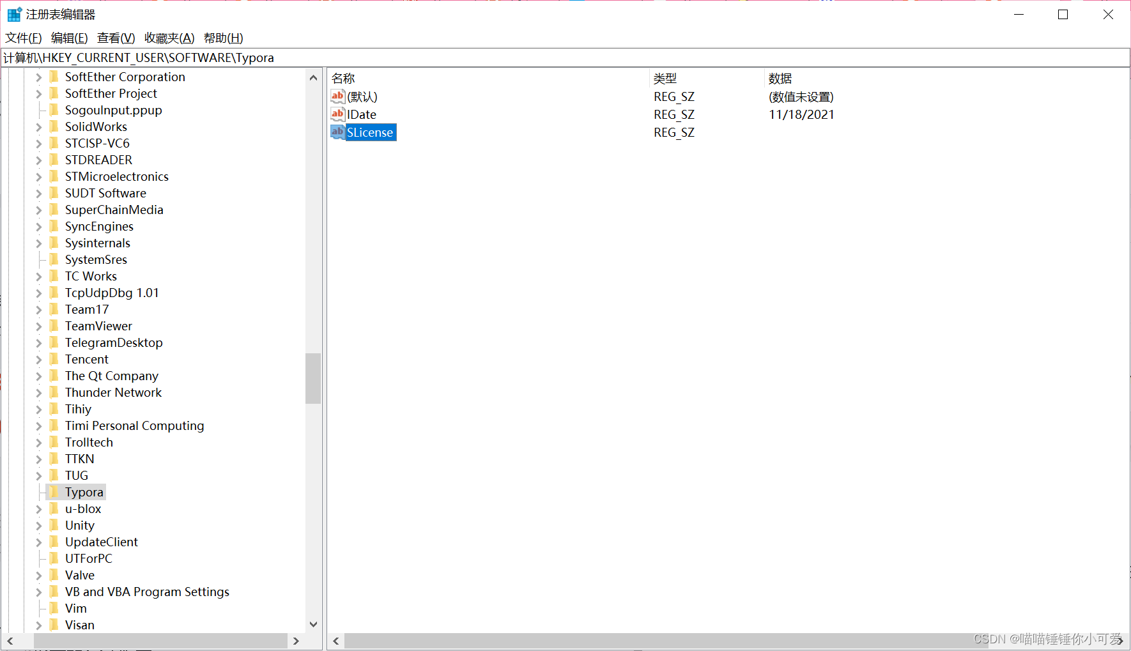The width and height of the screenshot is (1131, 651).
Task: Click the Unity folder icon
Action: pyautogui.click(x=54, y=525)
